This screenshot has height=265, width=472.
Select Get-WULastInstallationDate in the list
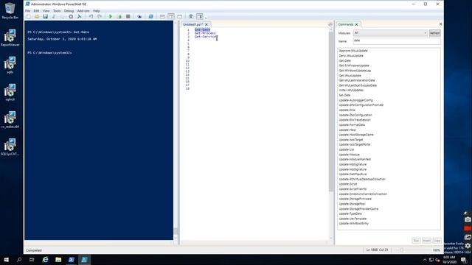[357, 80]
